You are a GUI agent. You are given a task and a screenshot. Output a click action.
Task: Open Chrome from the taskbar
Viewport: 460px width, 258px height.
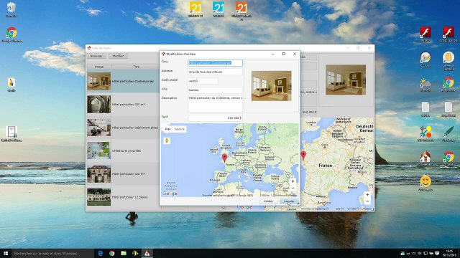(112, 253)
